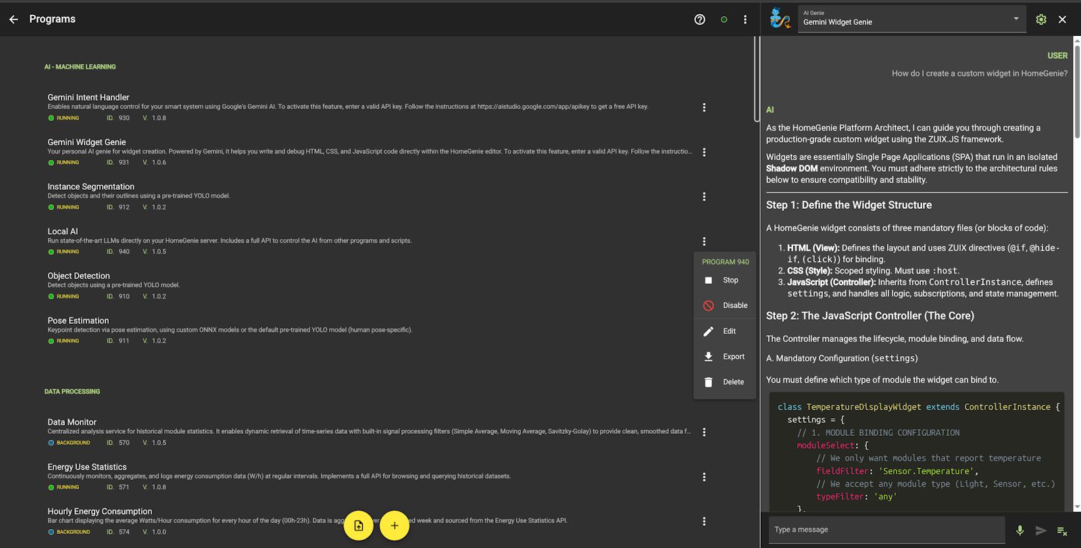Open the top bar three-dot menu
This screenshot has width=1081, height=548.
click(x=745, y=20)
